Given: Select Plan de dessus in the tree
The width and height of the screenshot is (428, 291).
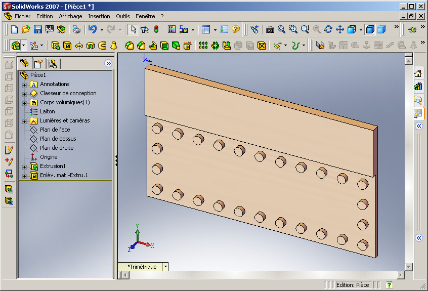Looking at the screenshot, I should (x=58, y=139).
